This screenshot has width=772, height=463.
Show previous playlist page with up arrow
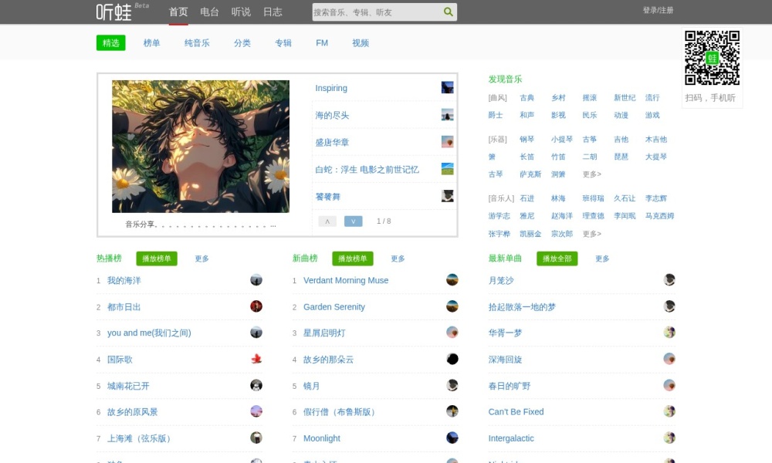[327, 221]
